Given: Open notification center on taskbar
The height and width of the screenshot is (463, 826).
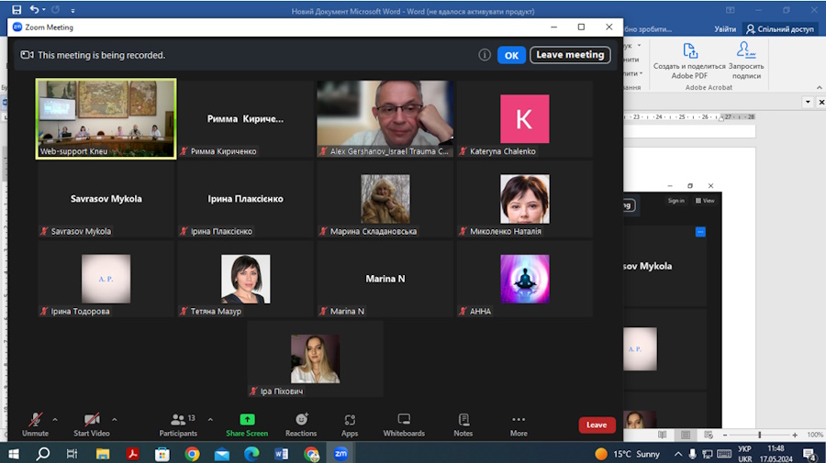Looking at the screenshot, I should click(x=810, y=454).
